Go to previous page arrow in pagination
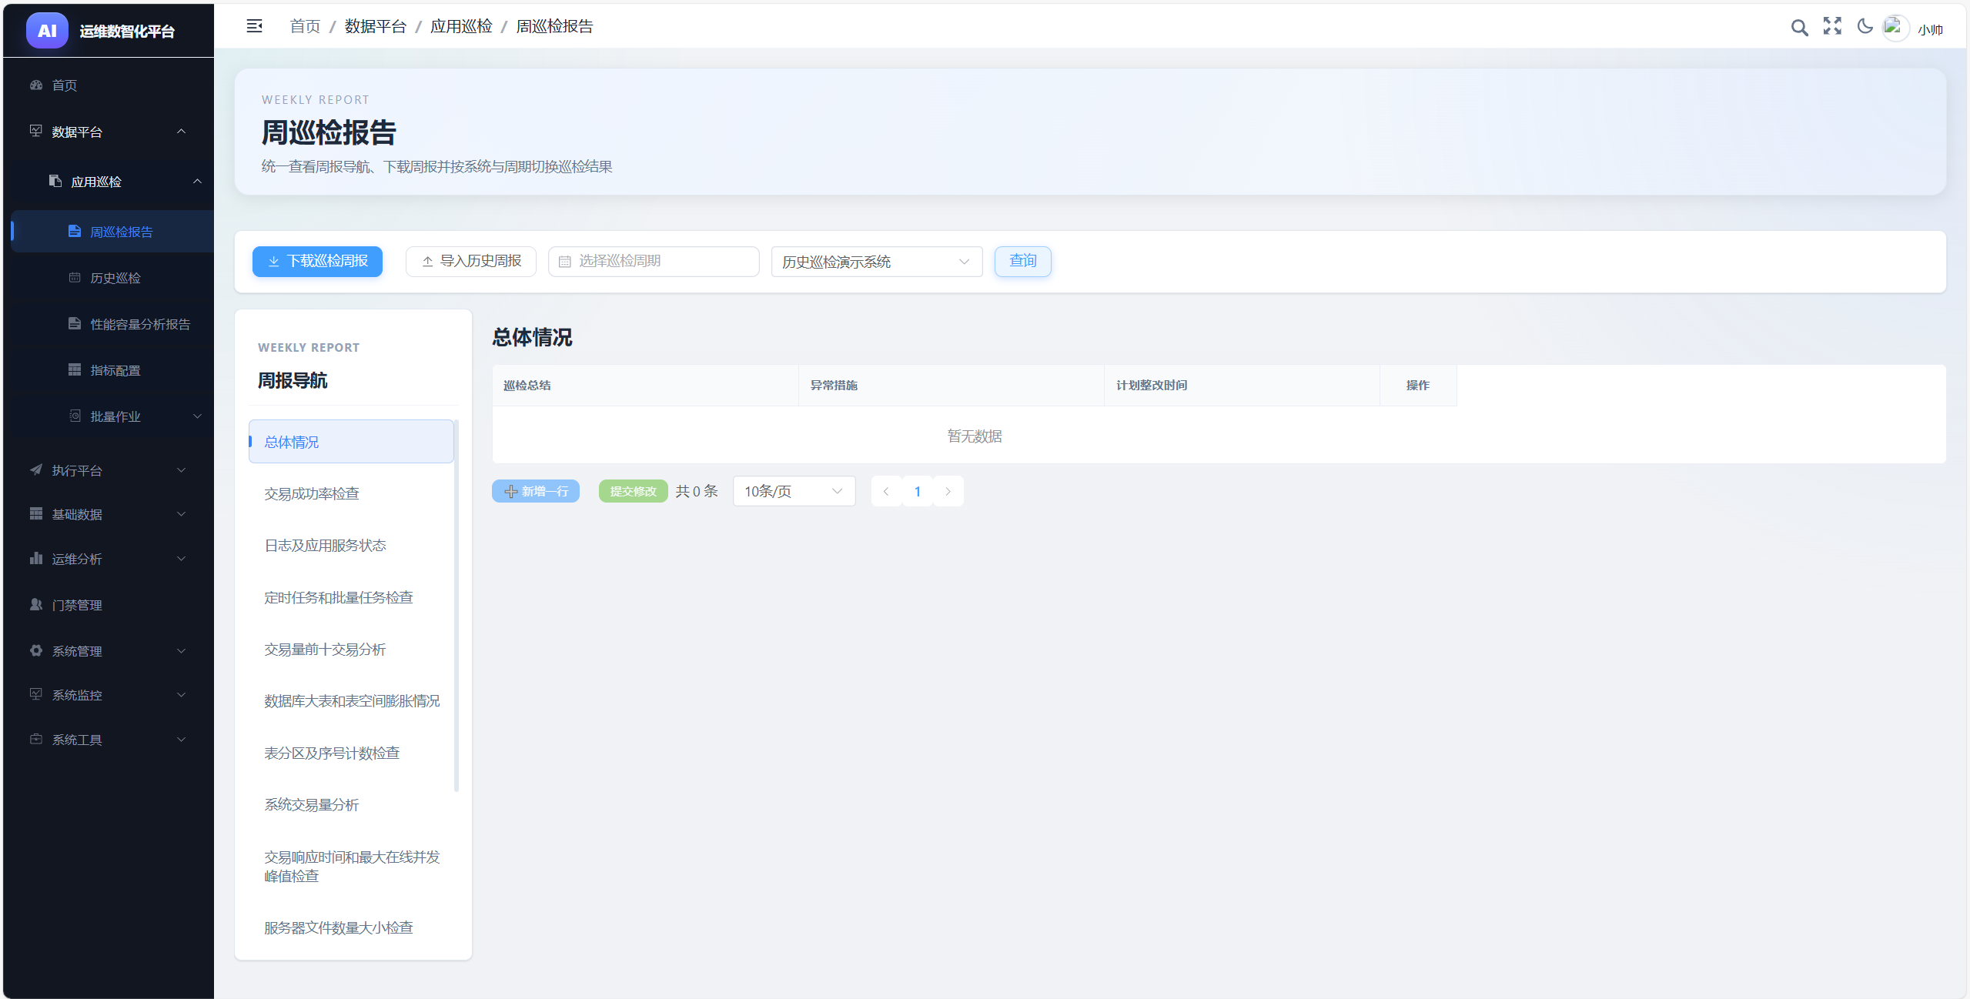 tap(886, 491)
